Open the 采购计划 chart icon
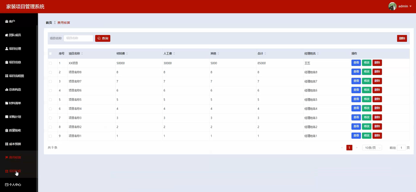Viewport: 416px width, 192px height. pyautogui.click(x=7, y=117)
